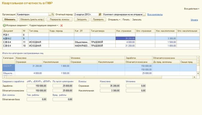202x115 pixels.
Task: Click the Упл. накопительная column header
Action: tap(188, 31)
